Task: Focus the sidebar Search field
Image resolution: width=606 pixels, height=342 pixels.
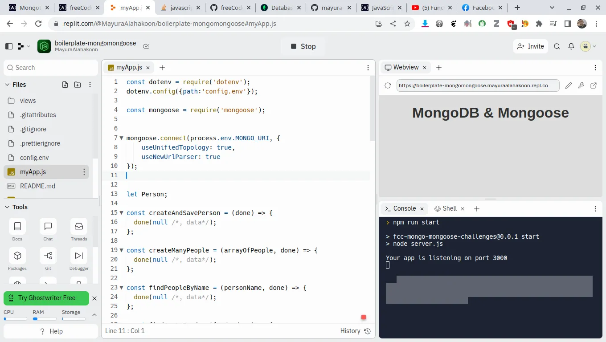Action: [51, 68]
